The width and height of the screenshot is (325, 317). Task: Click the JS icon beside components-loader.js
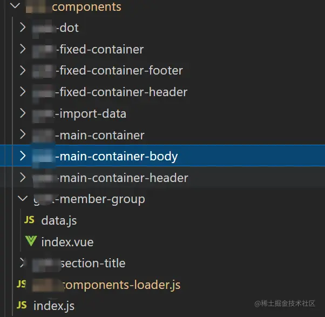[x=22, y=284]
